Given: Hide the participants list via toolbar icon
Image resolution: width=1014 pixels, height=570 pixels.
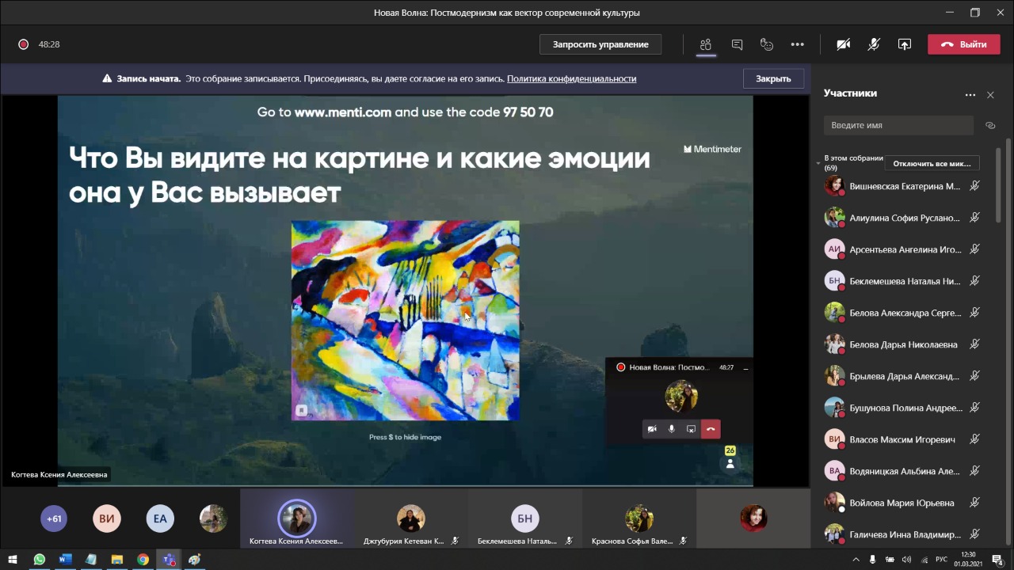Looking at the screenshot, I should 706,44.
